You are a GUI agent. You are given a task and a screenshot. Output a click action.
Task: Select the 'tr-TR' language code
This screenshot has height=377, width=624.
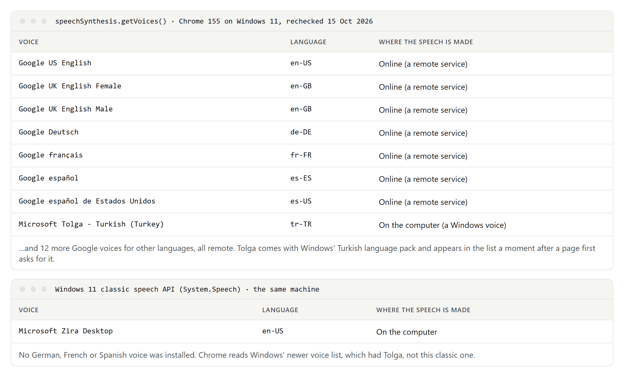point(301,224)
